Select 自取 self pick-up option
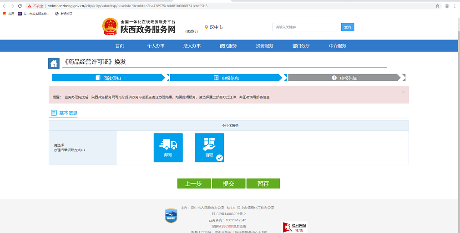Screen dimensions: 460x233 point(209,148)
